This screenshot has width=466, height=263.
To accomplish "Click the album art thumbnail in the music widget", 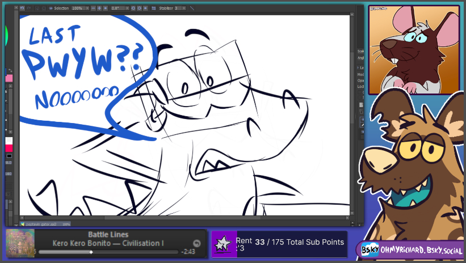I will [20, 243].
